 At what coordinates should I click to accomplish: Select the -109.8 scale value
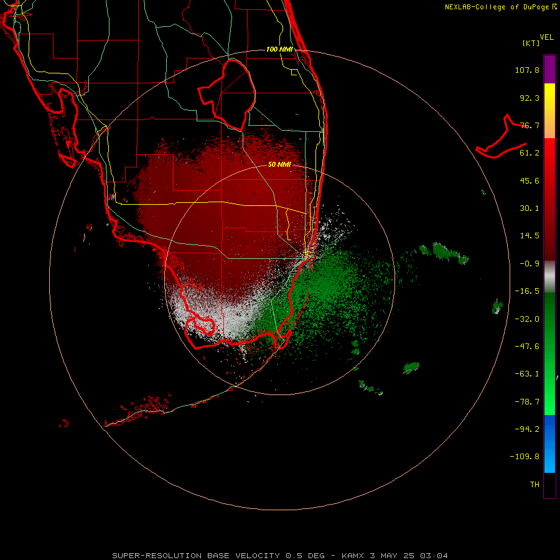[525, 457]
